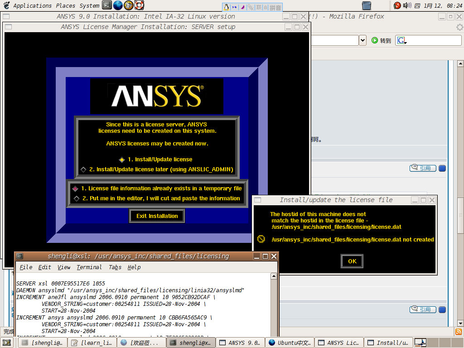This screenshot has width=464, height=348.
Task: Switch input mode via 拼音 indicator
Action: [275, 7]
